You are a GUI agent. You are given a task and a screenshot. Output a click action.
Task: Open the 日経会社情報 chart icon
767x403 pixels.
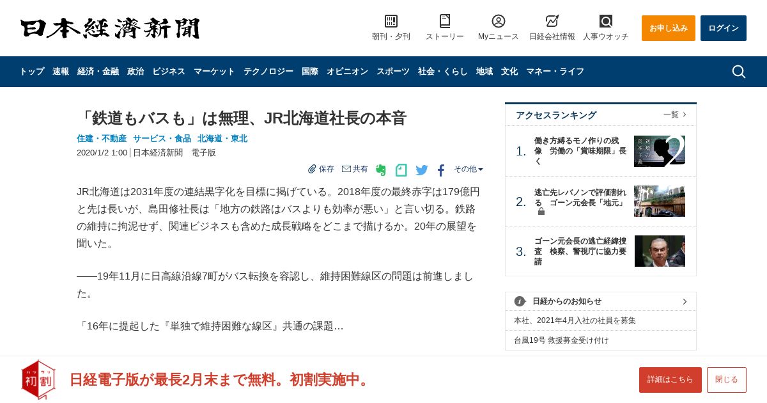coord(552,21)
